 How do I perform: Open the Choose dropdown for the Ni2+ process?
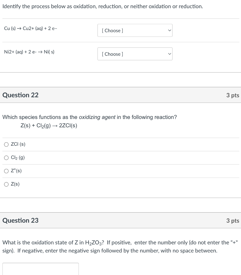(135, 54)
